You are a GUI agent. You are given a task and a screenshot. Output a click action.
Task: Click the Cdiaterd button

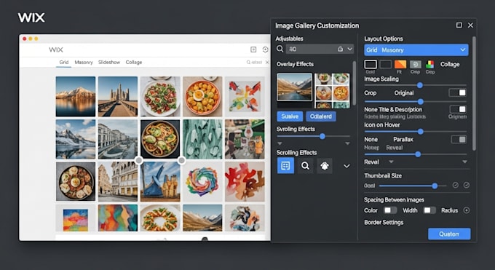point(321,116)
